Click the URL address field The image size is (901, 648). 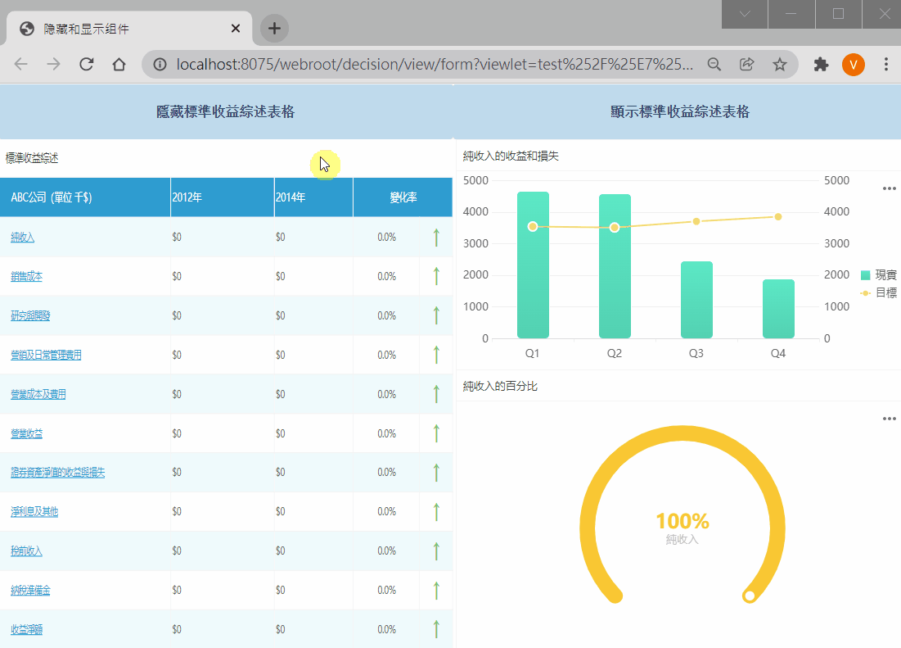pos(435,64)
